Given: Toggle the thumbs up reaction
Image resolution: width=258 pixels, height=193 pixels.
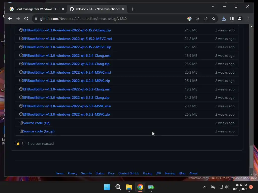Looking at the screenshot, I should pos(20,143).
